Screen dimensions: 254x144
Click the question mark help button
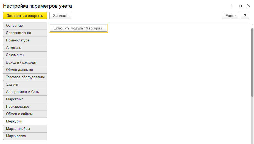(x=245, y=16)
